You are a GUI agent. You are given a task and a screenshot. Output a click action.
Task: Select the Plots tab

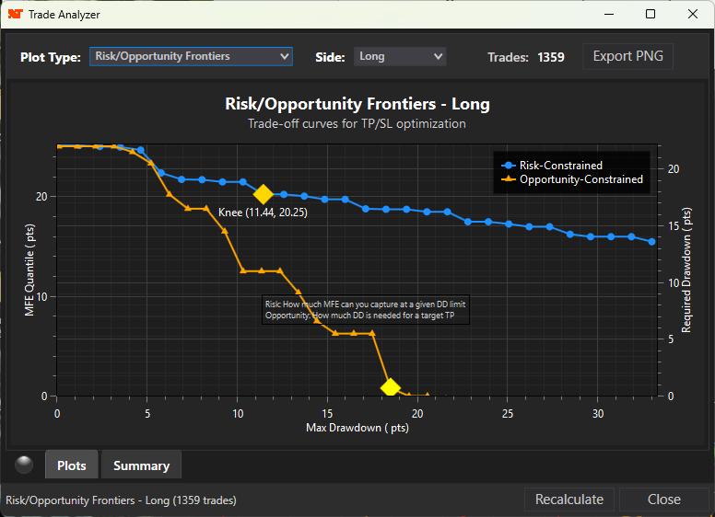point(72,465)
